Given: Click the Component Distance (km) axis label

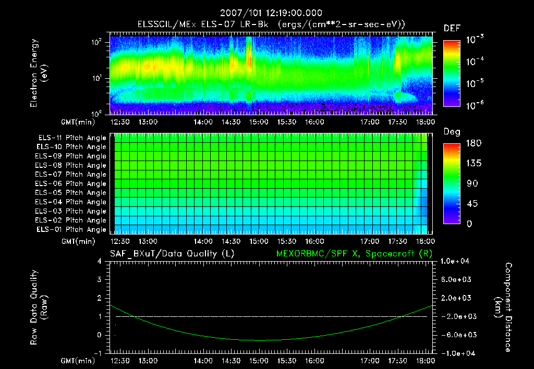Looking at the screenshot, I should (503, 307).
